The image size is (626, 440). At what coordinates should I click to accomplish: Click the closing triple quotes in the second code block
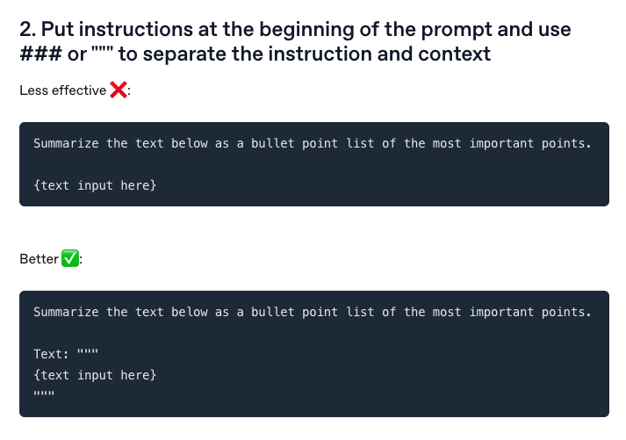pyautogui.click(x=44, y=393)
